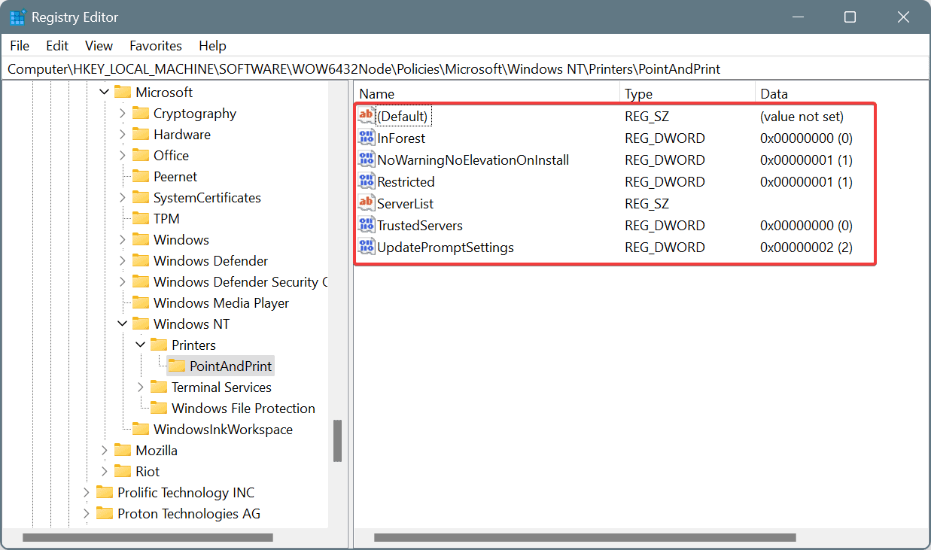Screen dimensions: 931x550
Task: Expand the Proton Technologies AG key
Action: [86, 513]
